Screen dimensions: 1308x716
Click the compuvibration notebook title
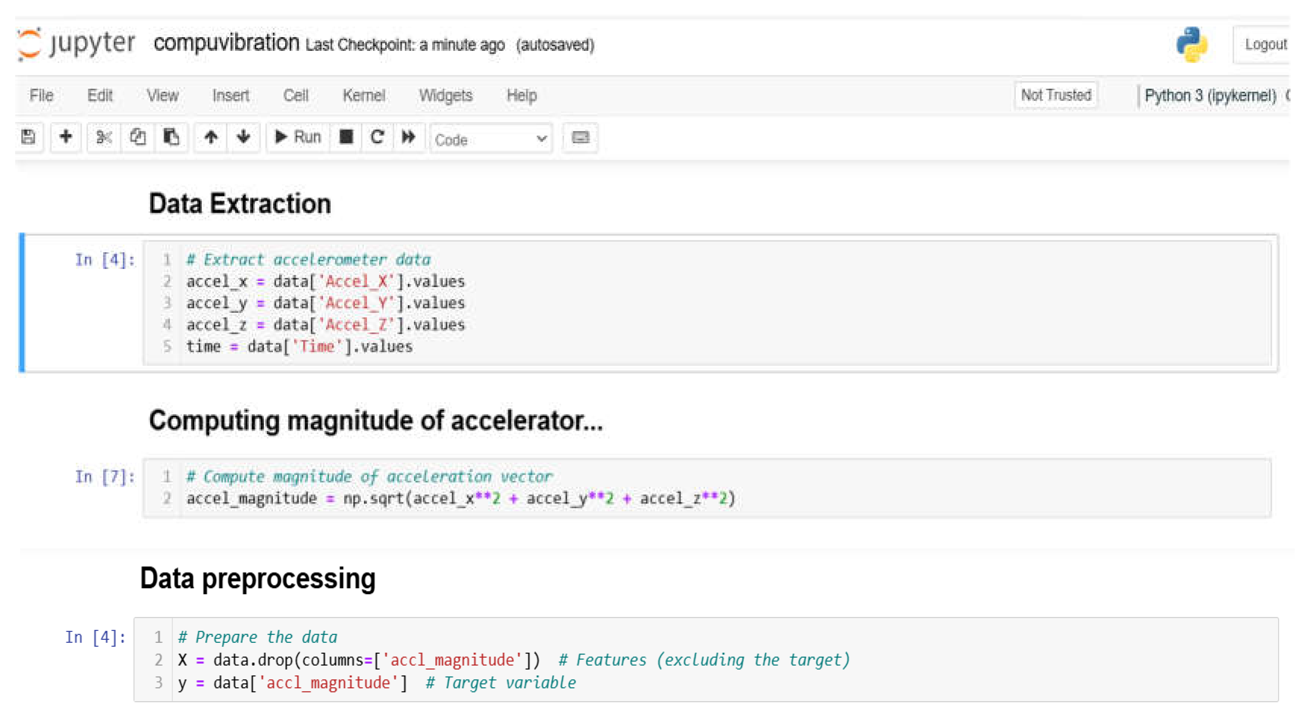coord(226,43)
